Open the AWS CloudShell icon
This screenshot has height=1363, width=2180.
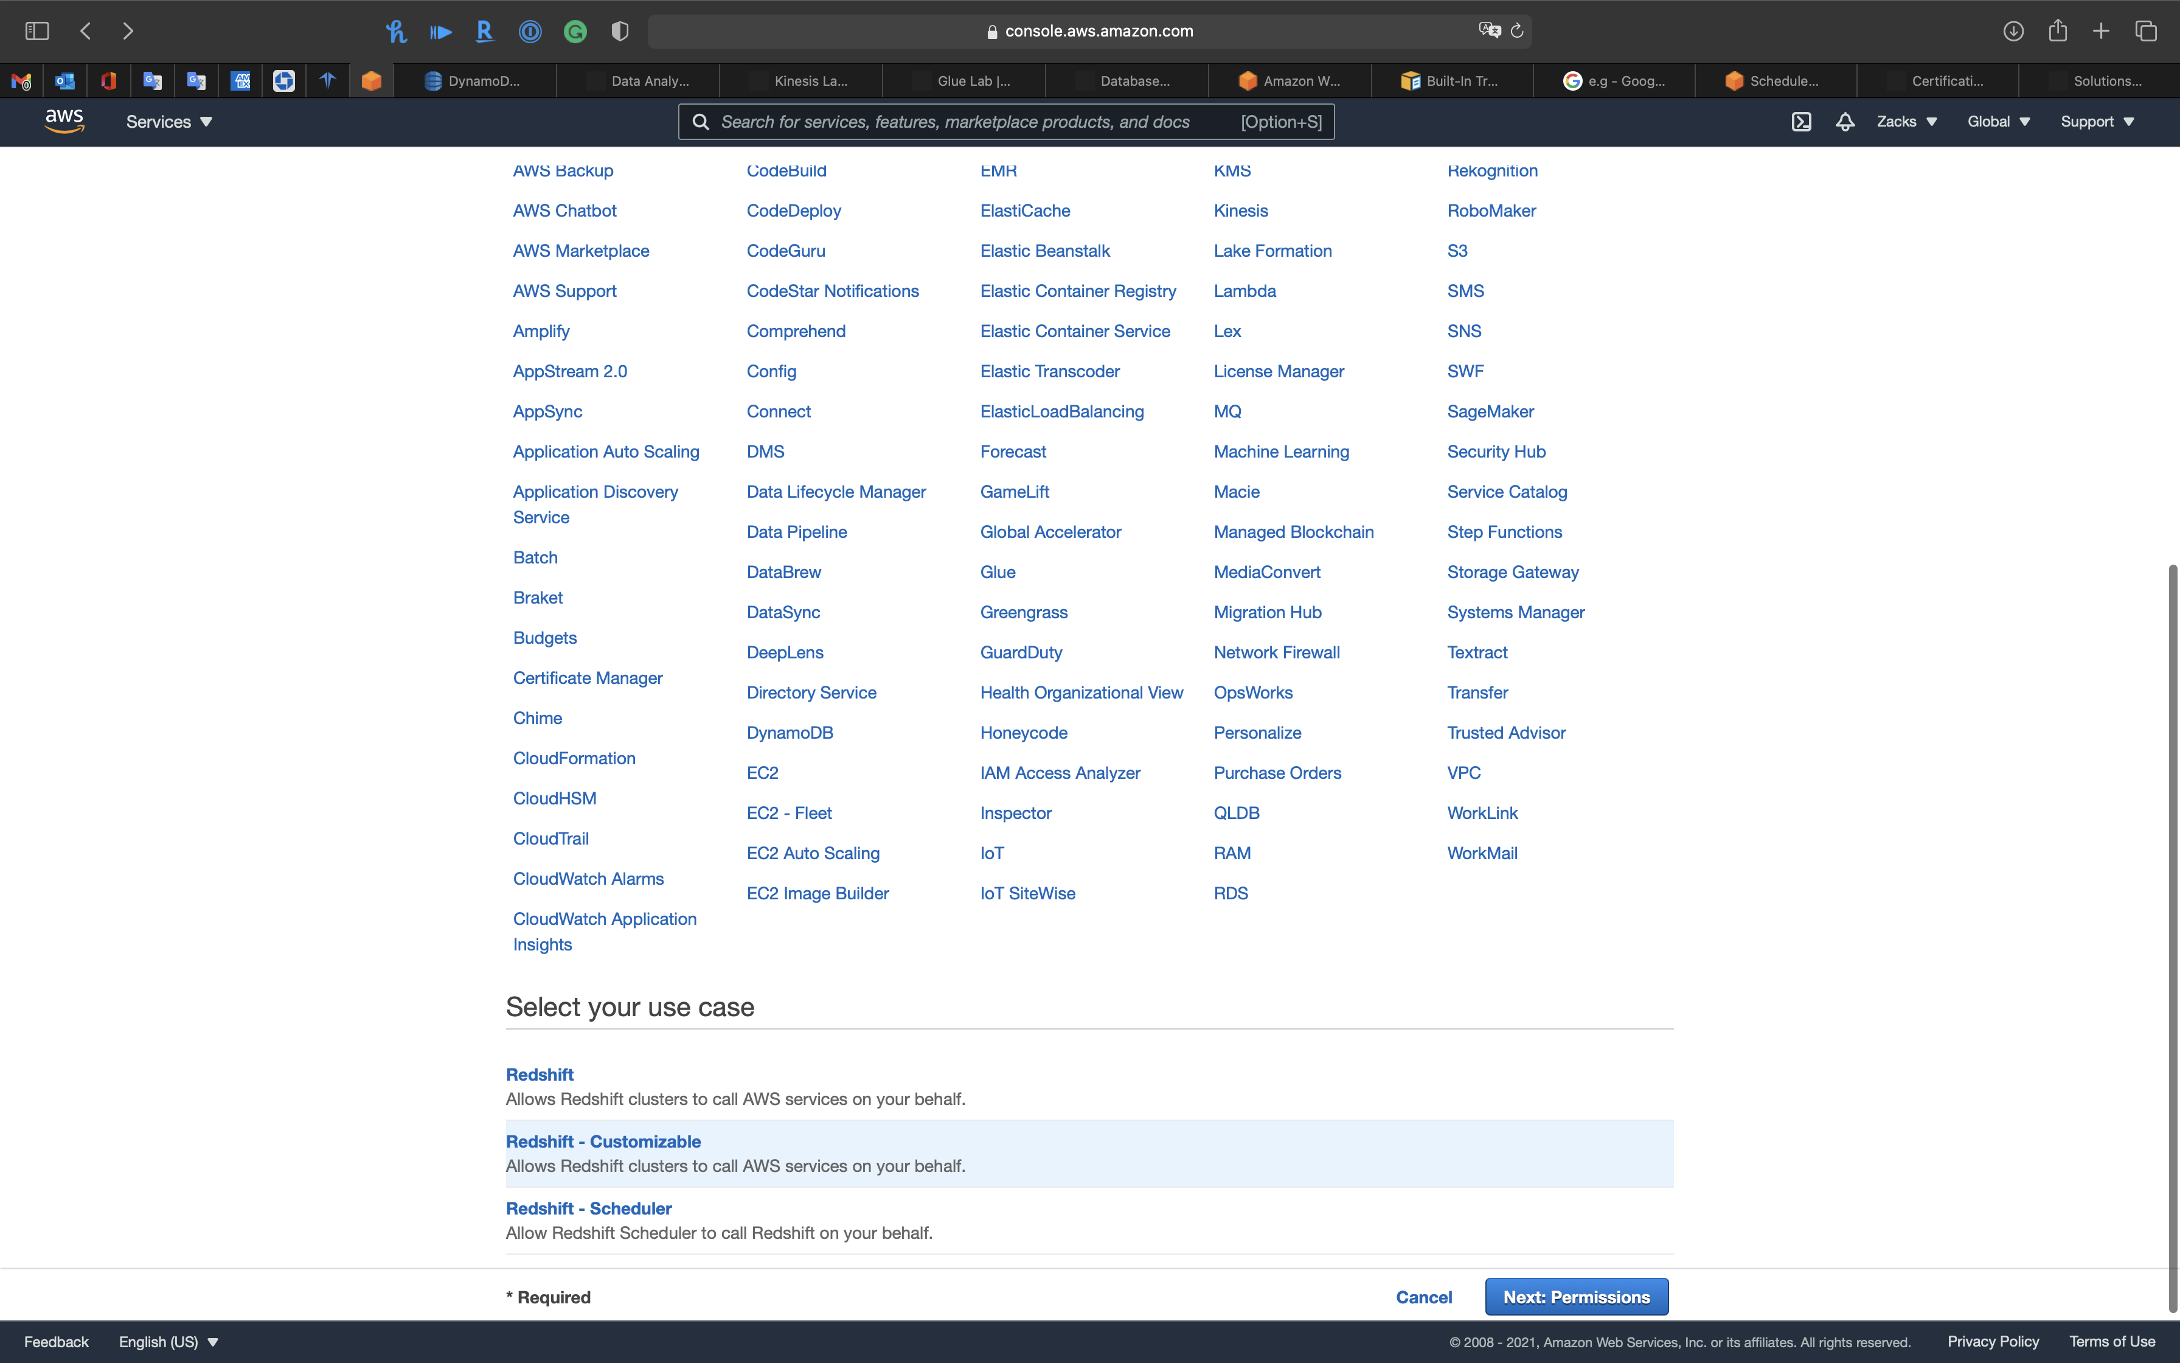pyautogui.click(x=1801, y=122)
